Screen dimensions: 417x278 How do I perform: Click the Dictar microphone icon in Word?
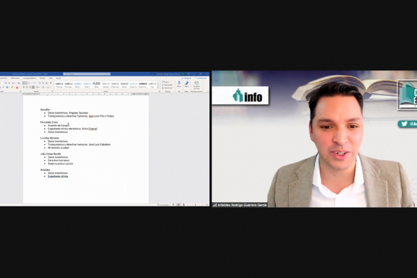tap(179, 83)
